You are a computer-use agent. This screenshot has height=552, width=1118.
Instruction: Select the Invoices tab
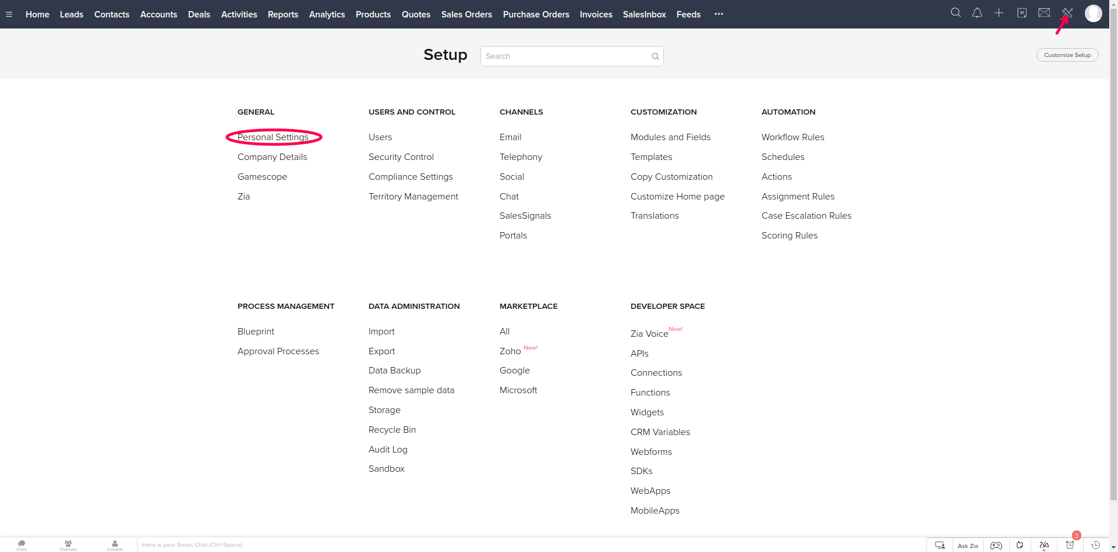[596, 15]
